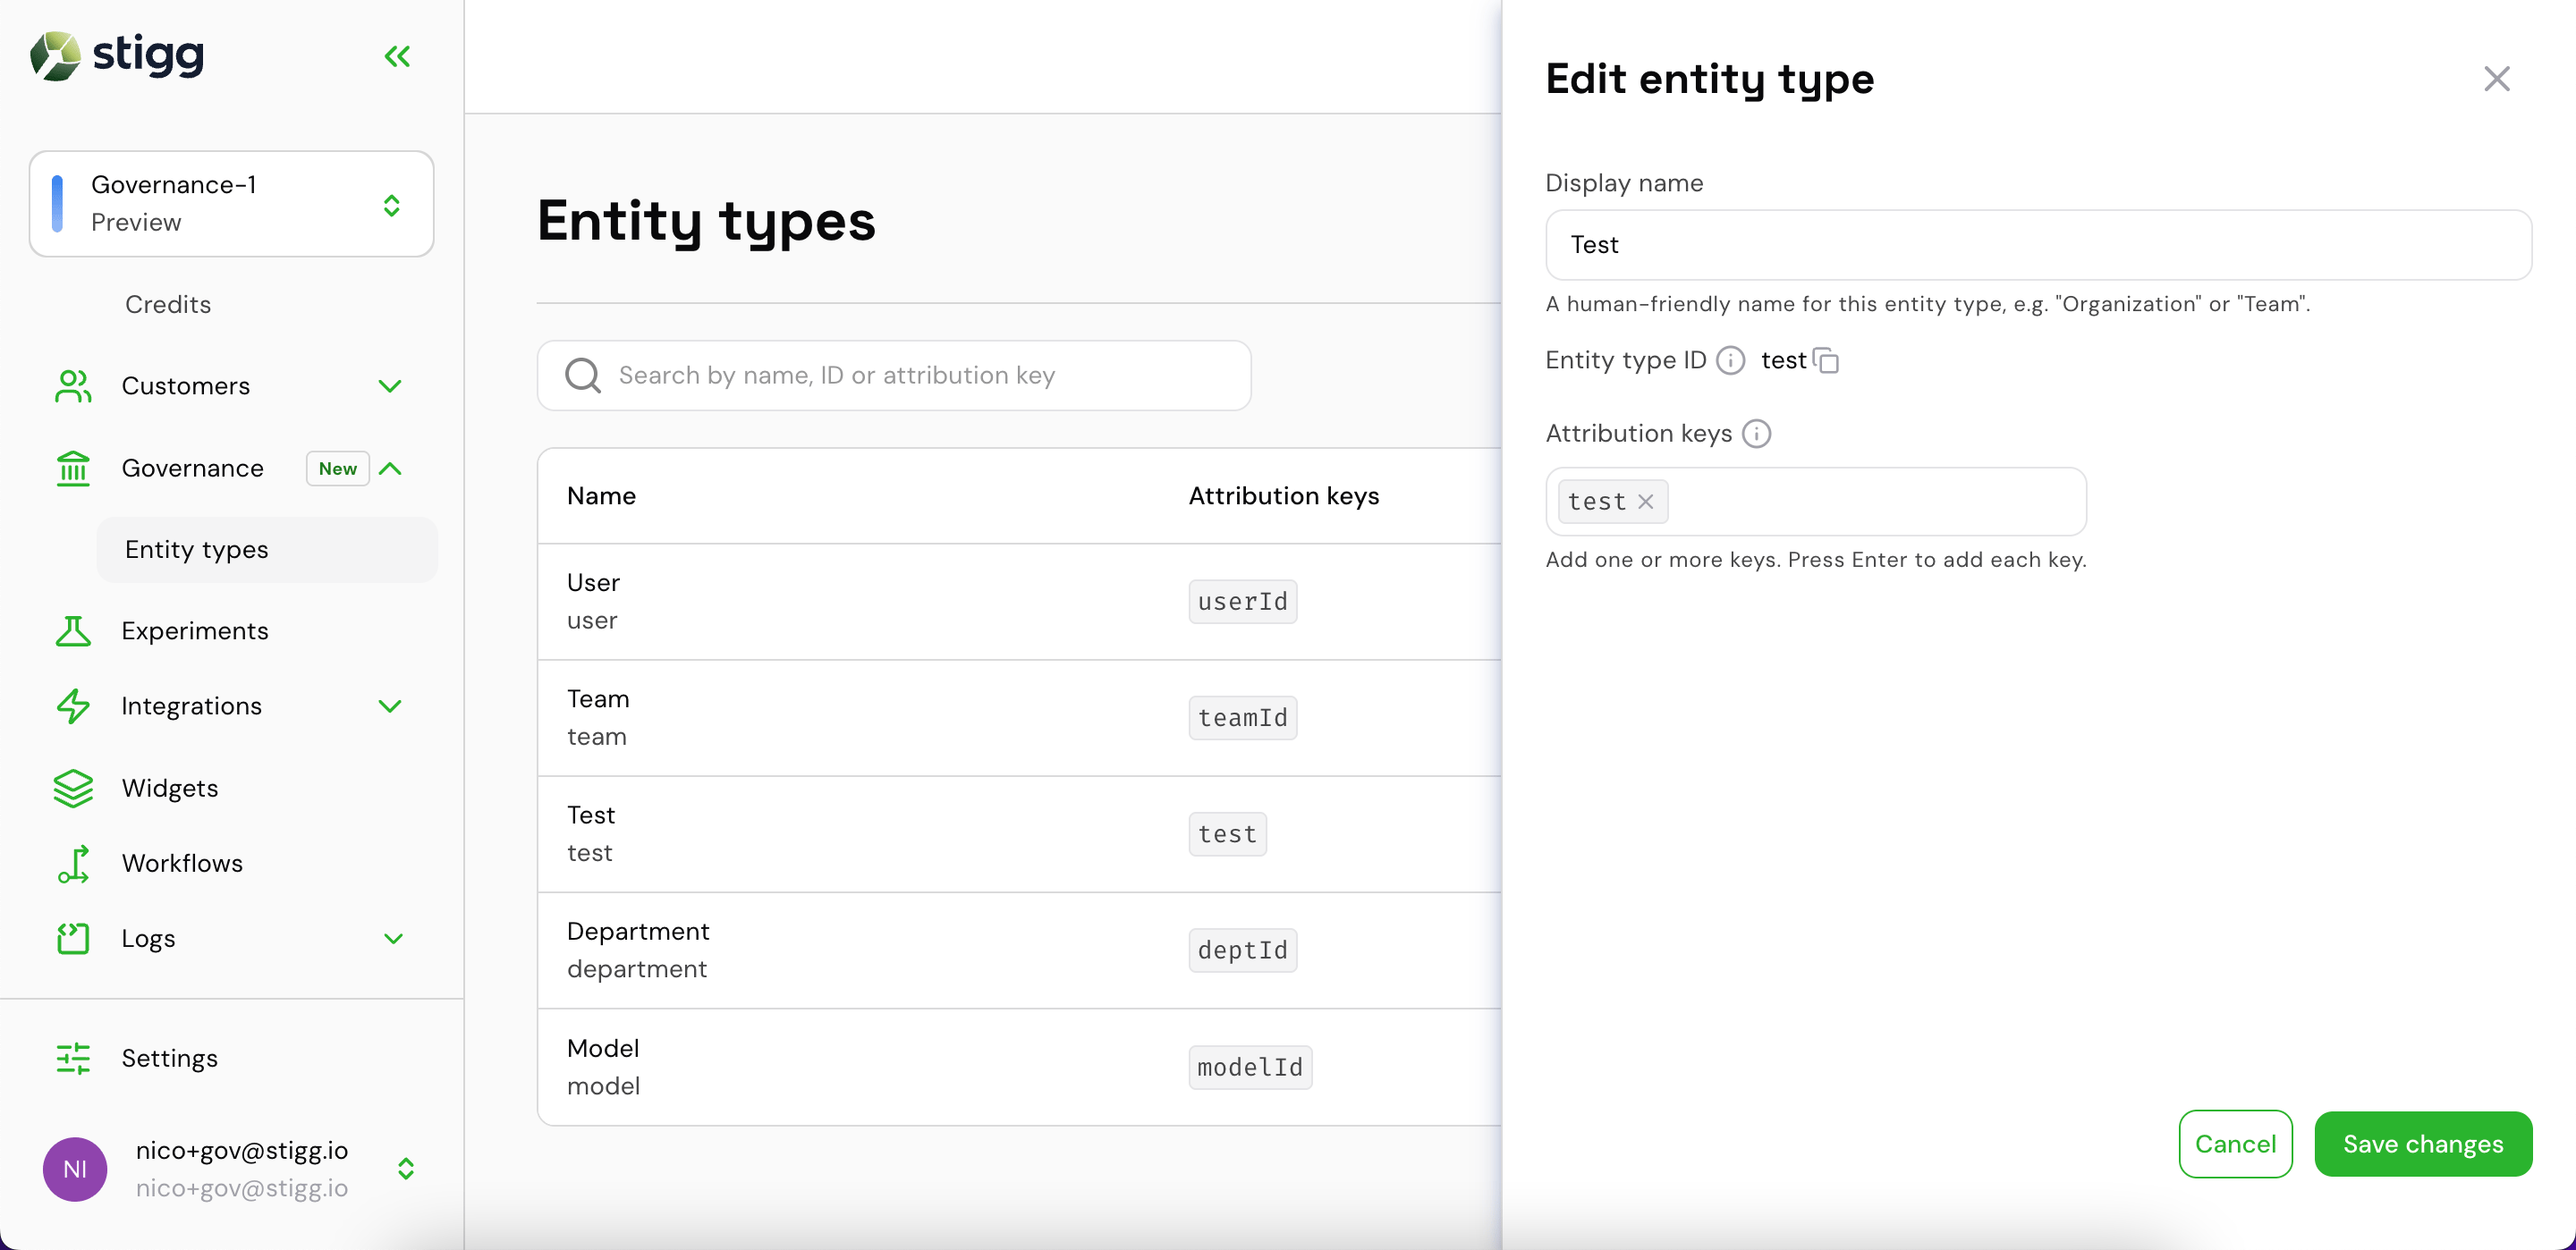Expand the Logs section chevron
This screenshot has height=1250, width=2576.
pyautogui.click(x=393, y=938)
